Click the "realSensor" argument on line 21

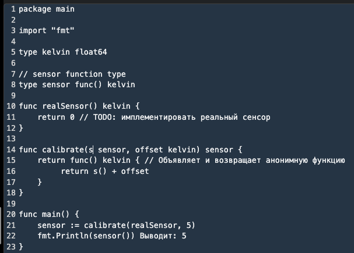[x=161, y=225]
